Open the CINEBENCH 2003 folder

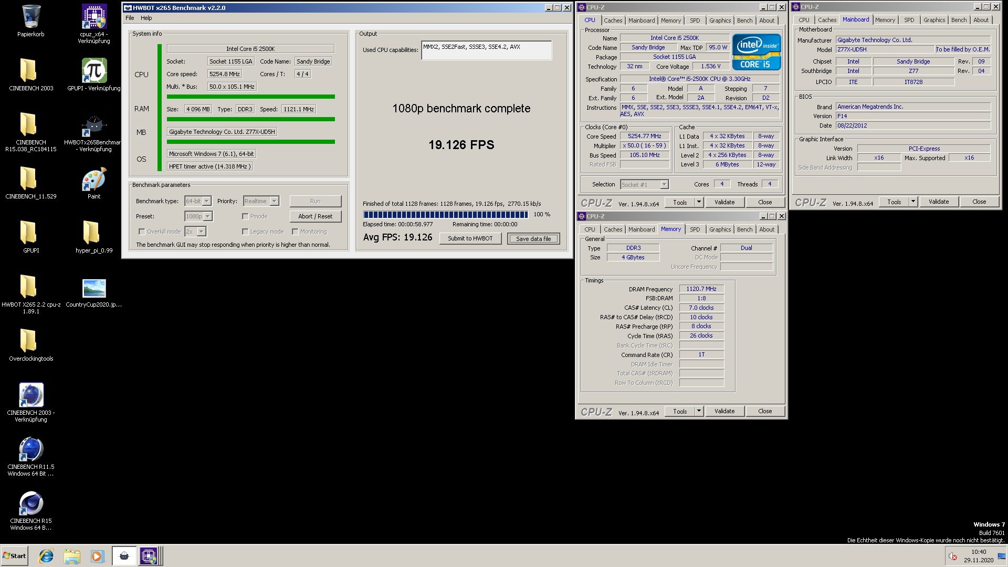click(28, 70)
